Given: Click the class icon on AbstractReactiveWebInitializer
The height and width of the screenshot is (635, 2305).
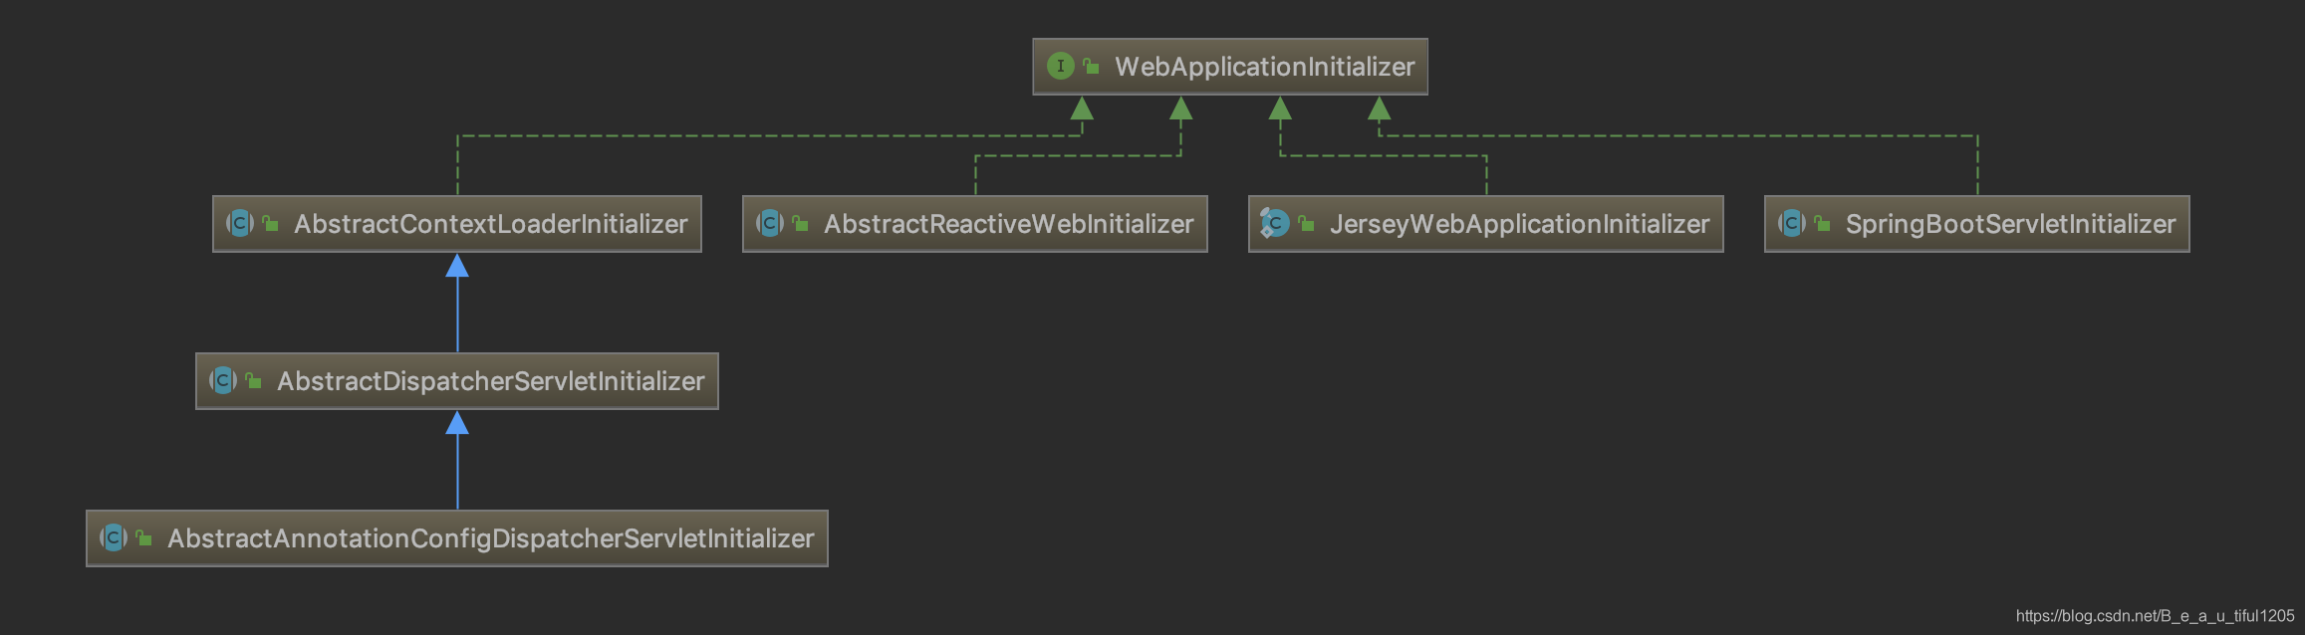Looking at the screenshot, I should click(x=770, y=224).
